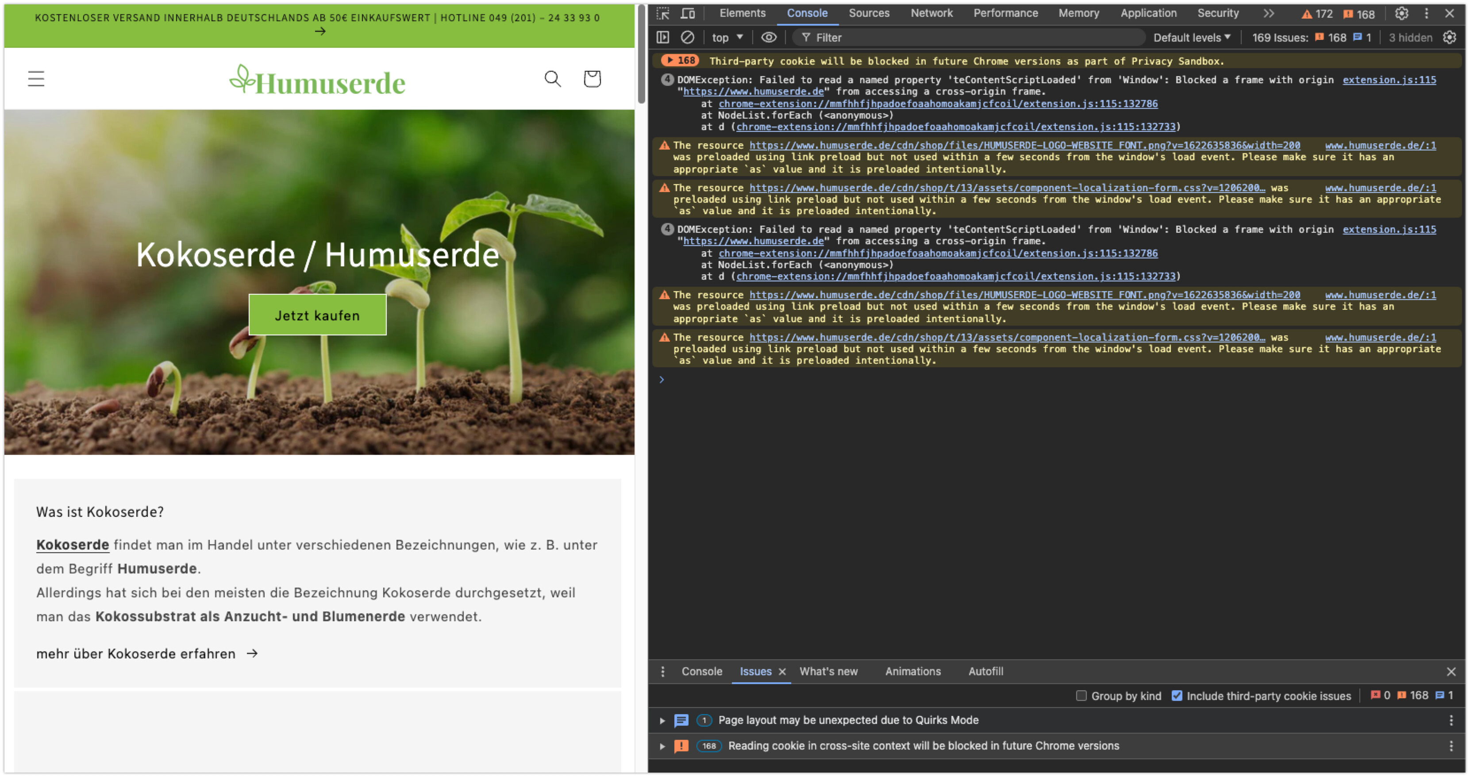Click the inspect element picker icon
The image size is (1470, 777).
coord(662,13)
